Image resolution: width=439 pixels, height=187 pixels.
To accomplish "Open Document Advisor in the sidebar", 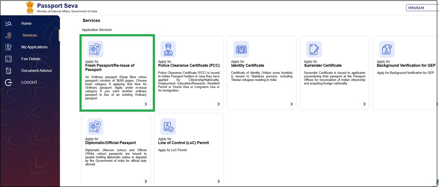I will pyautogui.click(x=37, y=71).
